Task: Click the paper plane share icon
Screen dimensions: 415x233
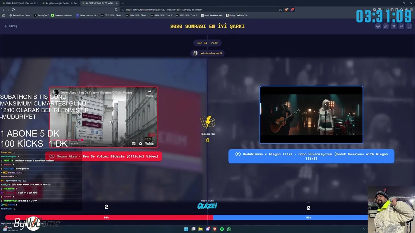Action: [x=394, y=26]
